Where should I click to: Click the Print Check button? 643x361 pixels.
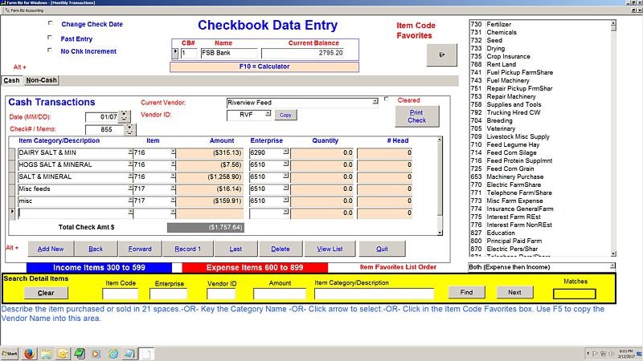pyautogui.click(x=417, y=116)
